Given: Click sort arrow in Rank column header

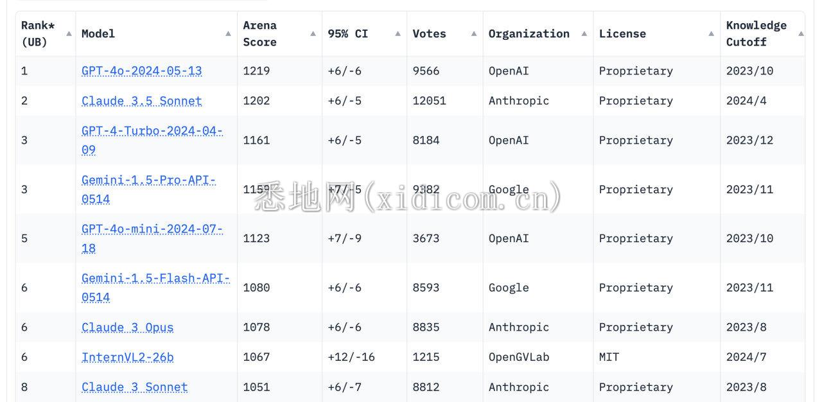Looking at the screenshot, I should click(69, 33).
